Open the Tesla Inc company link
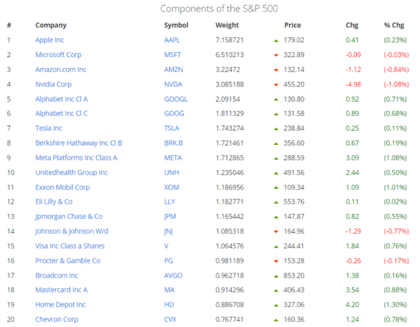This screenshot has height=327, width=420. point(49,128)
